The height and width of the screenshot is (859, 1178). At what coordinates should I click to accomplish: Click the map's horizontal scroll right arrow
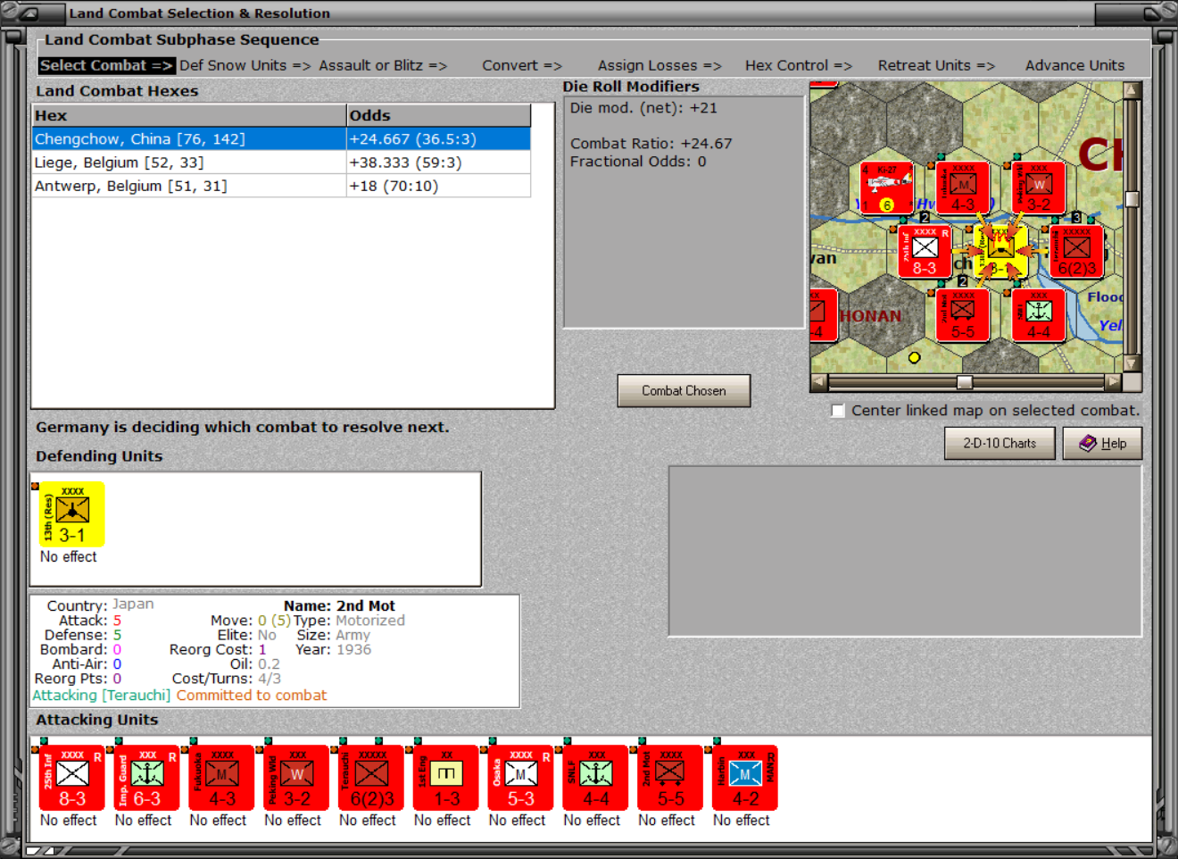(1112, 382)
